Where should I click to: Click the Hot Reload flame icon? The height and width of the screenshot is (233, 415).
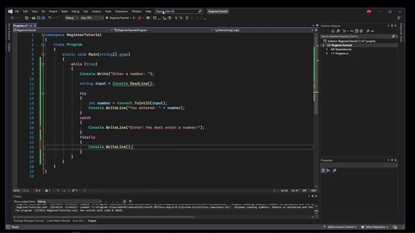click(139, 18)
